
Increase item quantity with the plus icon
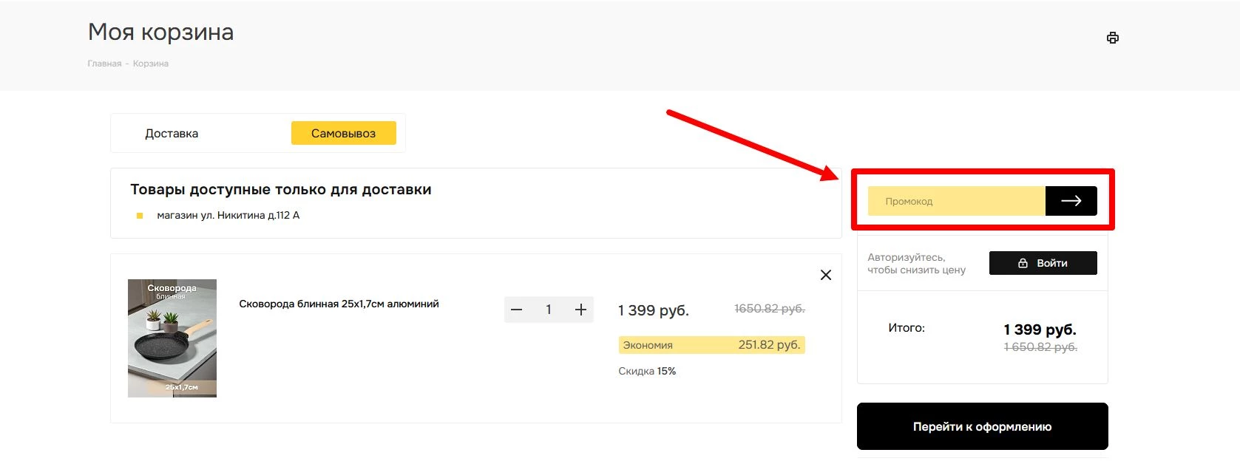[580, 310]
